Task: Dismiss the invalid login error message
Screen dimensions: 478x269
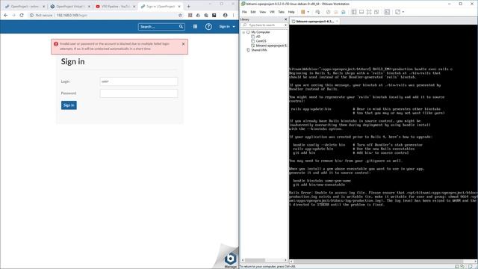Action: pos(183,44)
